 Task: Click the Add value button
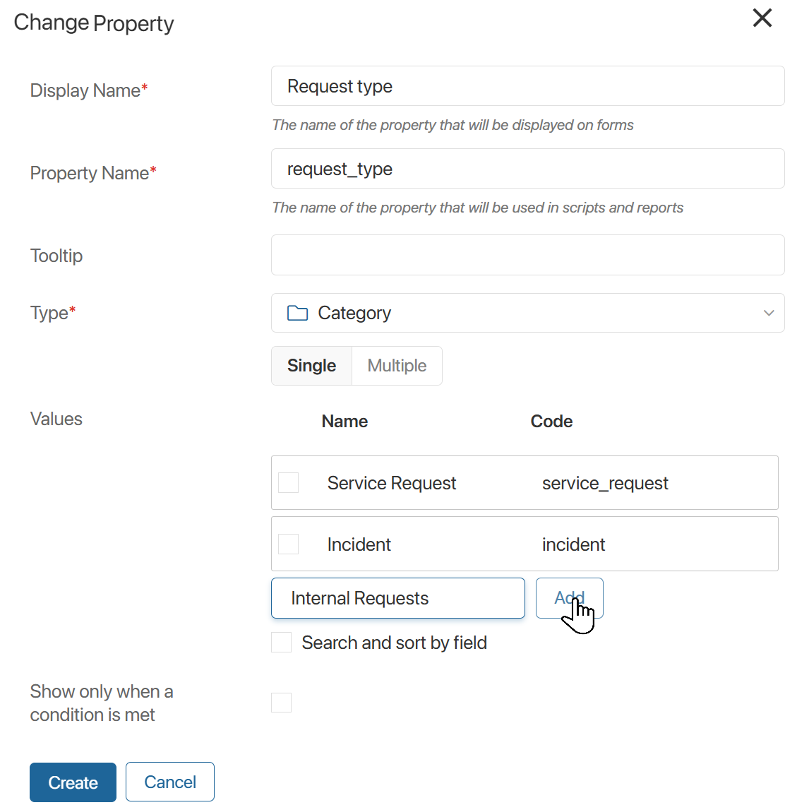pyautogui.click(x=569, y=597)
